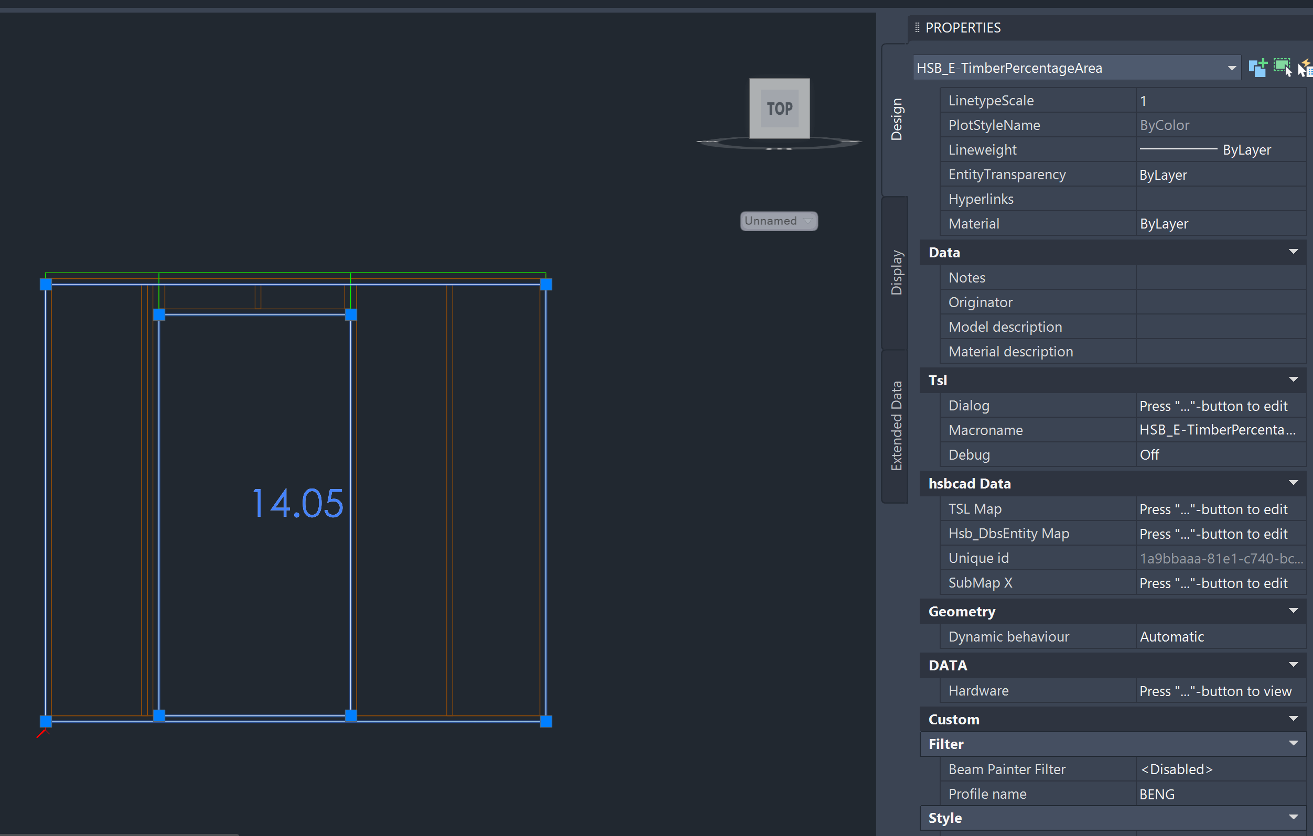Screen dimensions: 1313x836
Task: Click the bottom-right blue grip of outer rectangle
Action: [546, 721]
